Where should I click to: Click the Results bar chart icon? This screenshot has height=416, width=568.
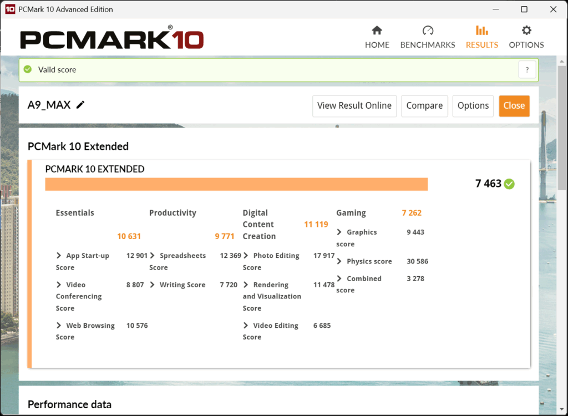482,31
